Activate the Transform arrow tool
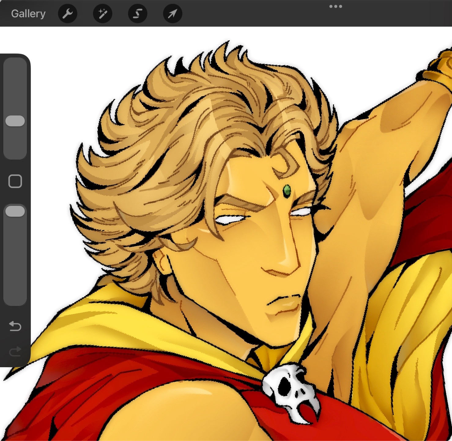Screen dimensions: 452x441 (x=172, y=14)
